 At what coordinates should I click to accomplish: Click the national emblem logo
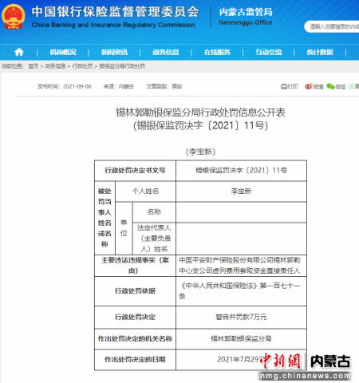click(x=14, y=17)
